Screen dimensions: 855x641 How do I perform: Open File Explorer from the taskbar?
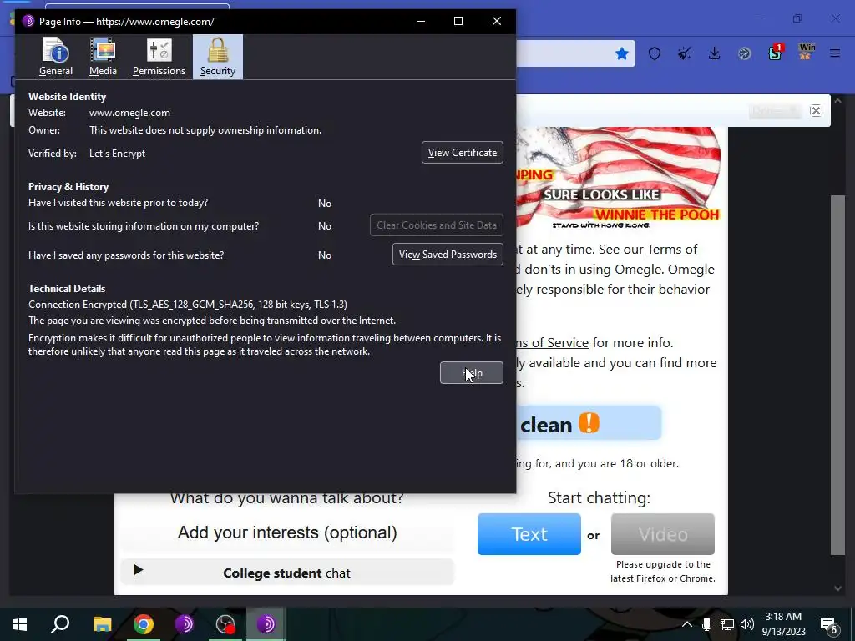click(102, 624)
